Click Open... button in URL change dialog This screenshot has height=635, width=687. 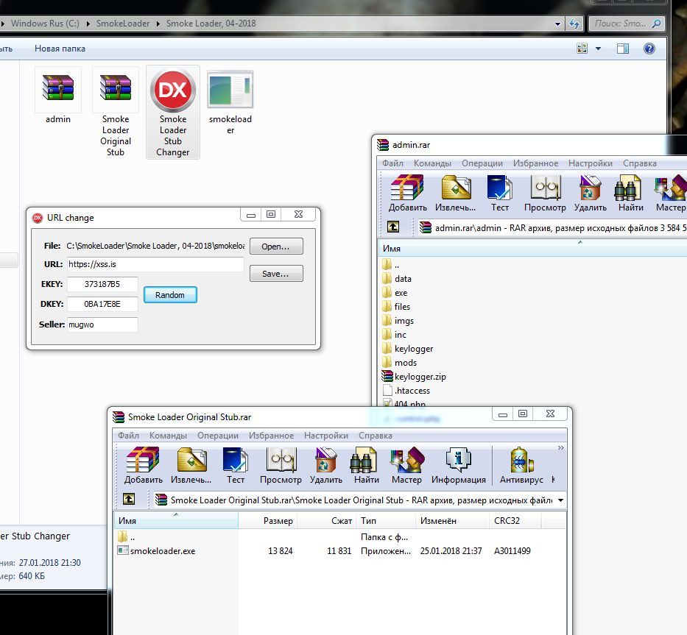[x=276, y=246]
